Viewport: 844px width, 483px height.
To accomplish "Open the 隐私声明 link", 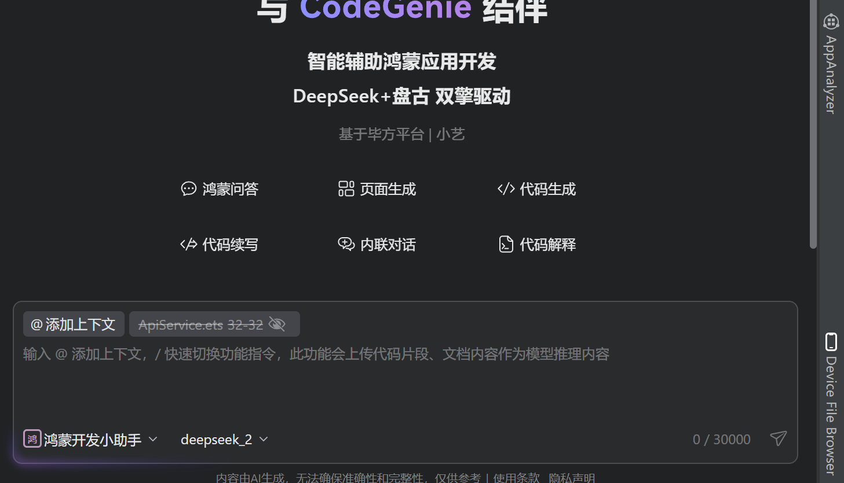I will coord(572,478).
